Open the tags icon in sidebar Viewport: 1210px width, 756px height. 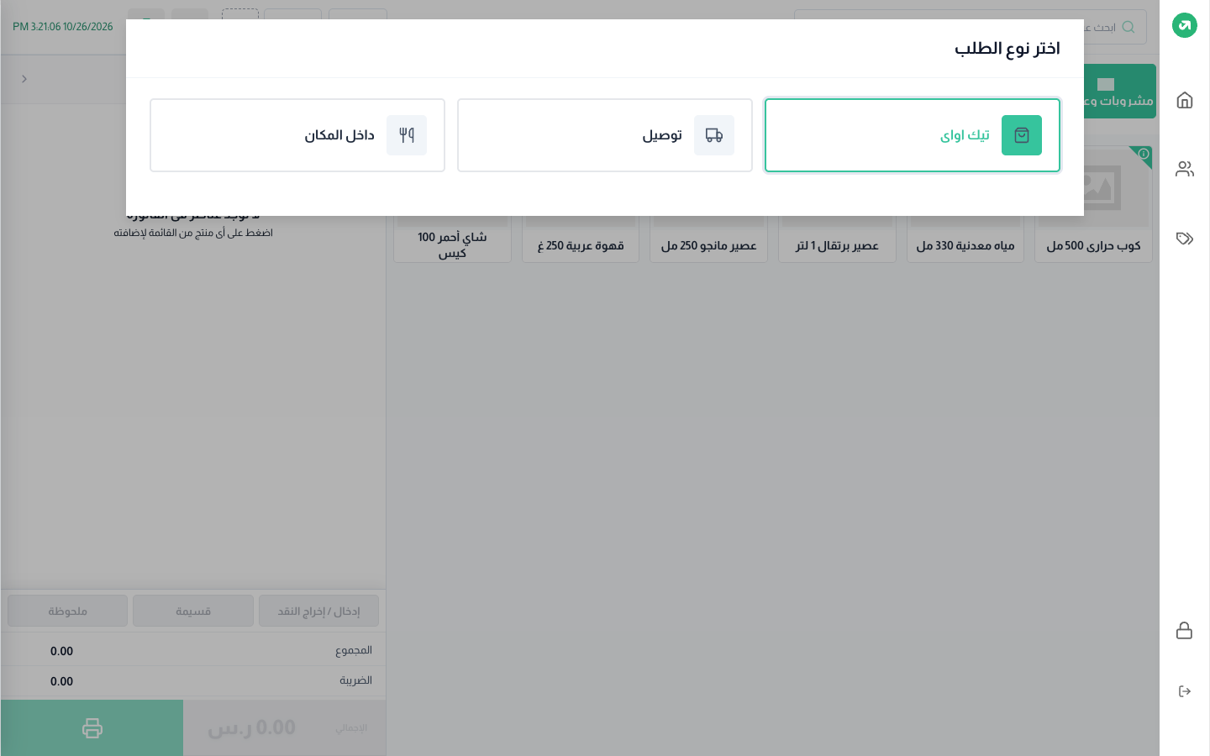click(x=1185, y=239)
